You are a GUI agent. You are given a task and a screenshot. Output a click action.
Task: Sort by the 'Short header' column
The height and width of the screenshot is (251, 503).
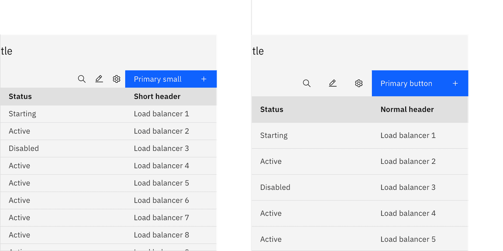(157, 96)
